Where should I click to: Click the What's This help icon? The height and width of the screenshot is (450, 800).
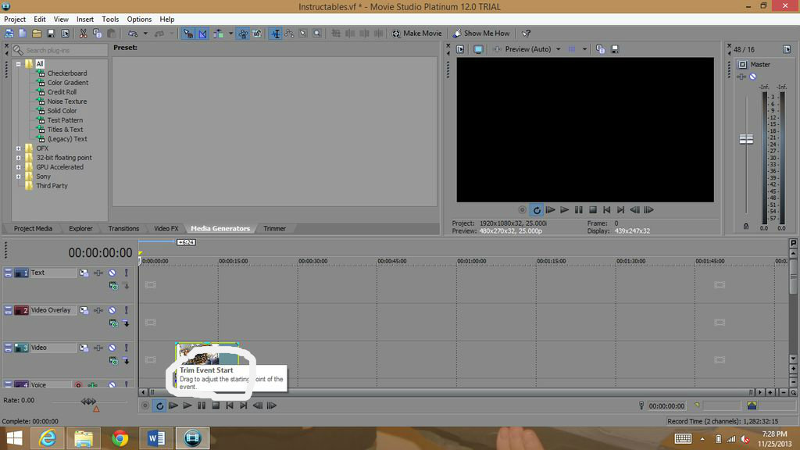[526, 34]
